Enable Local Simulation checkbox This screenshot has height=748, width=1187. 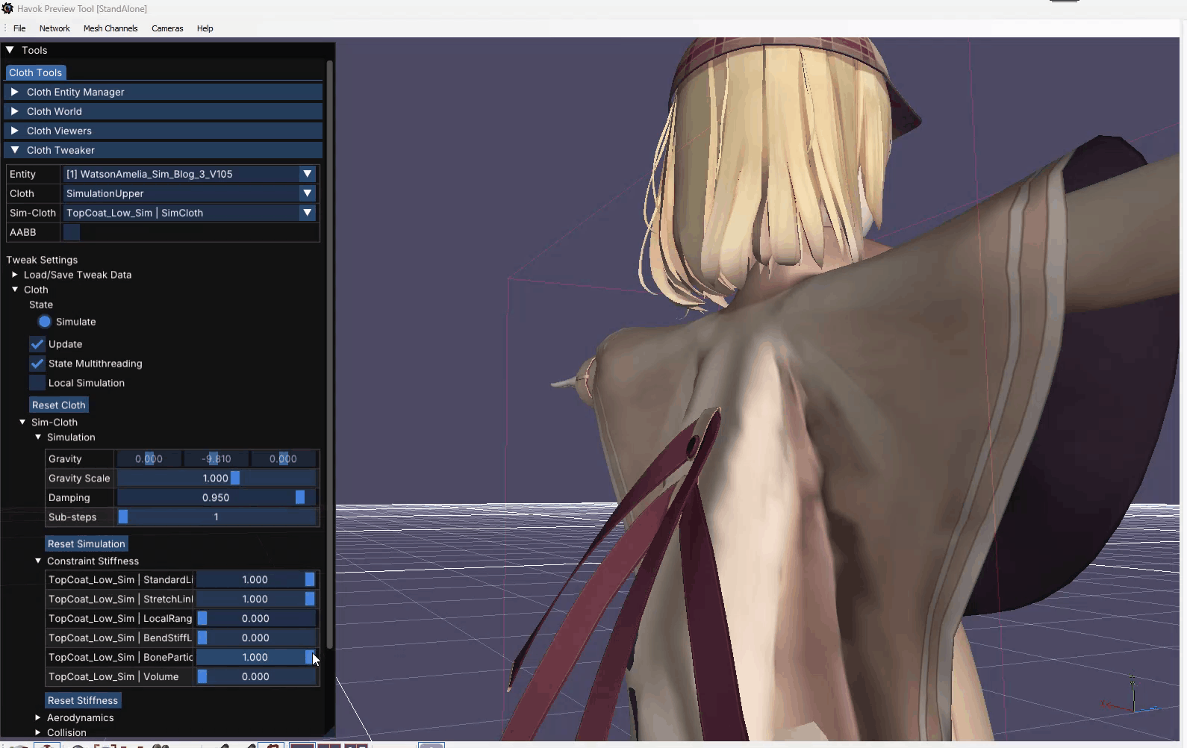click(37, 383)
